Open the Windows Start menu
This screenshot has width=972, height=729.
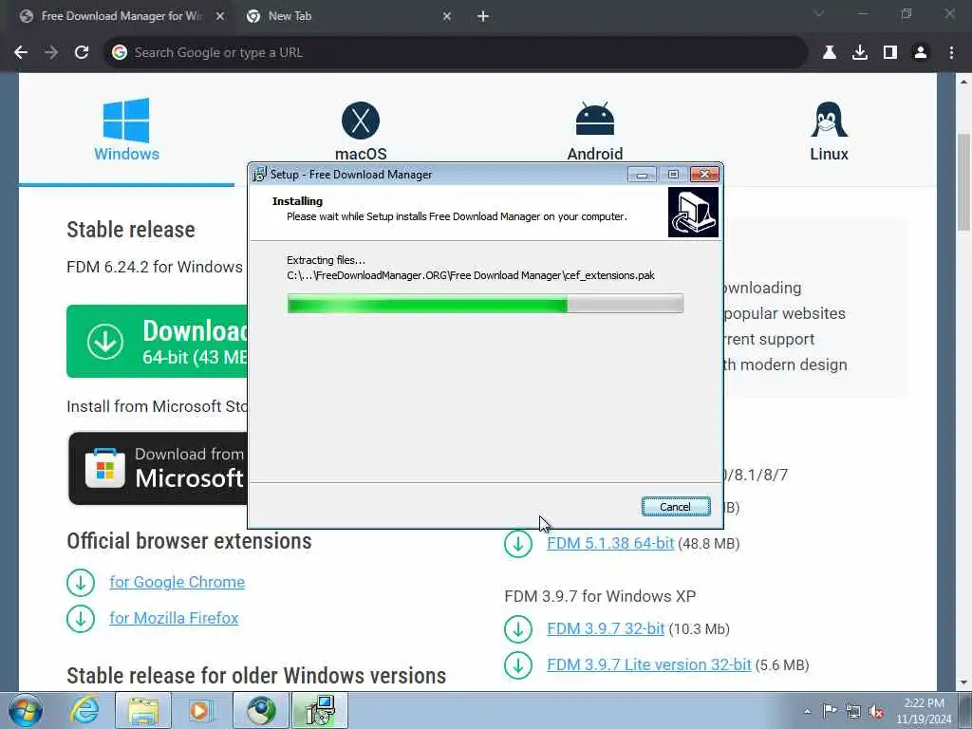[26, 710]
